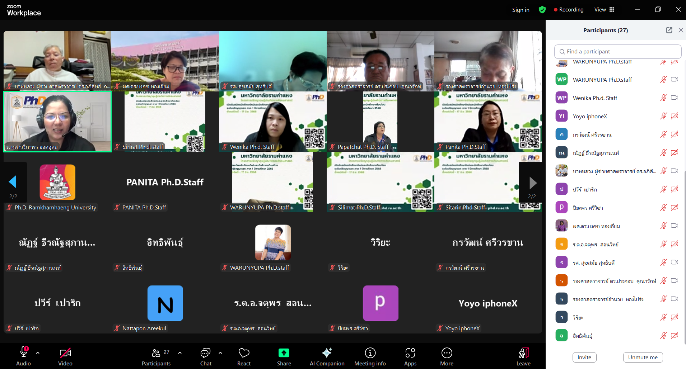Unmute microphone with Audio button
Viewport: 686px width, 369px height.
24,356
